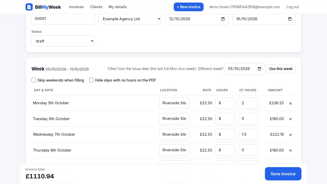Click the LOCATION column header

(169, 90)
